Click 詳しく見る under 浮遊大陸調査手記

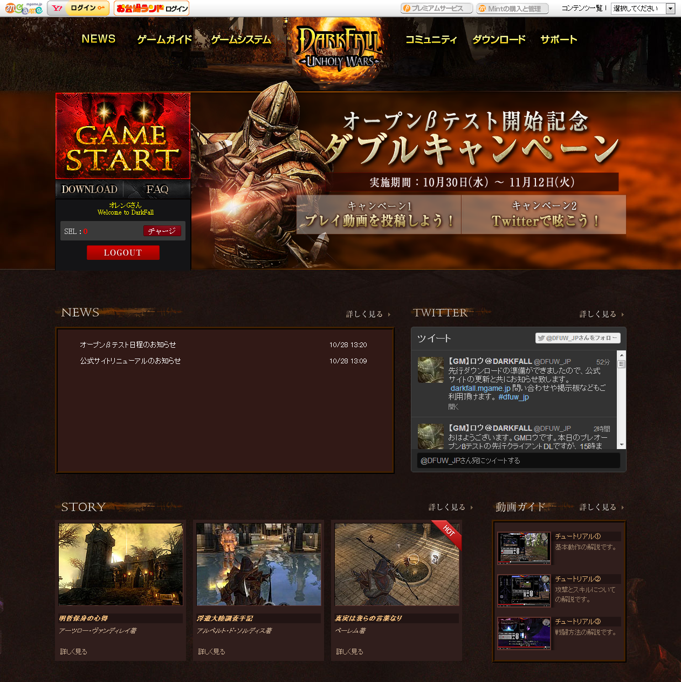point(212,651)
